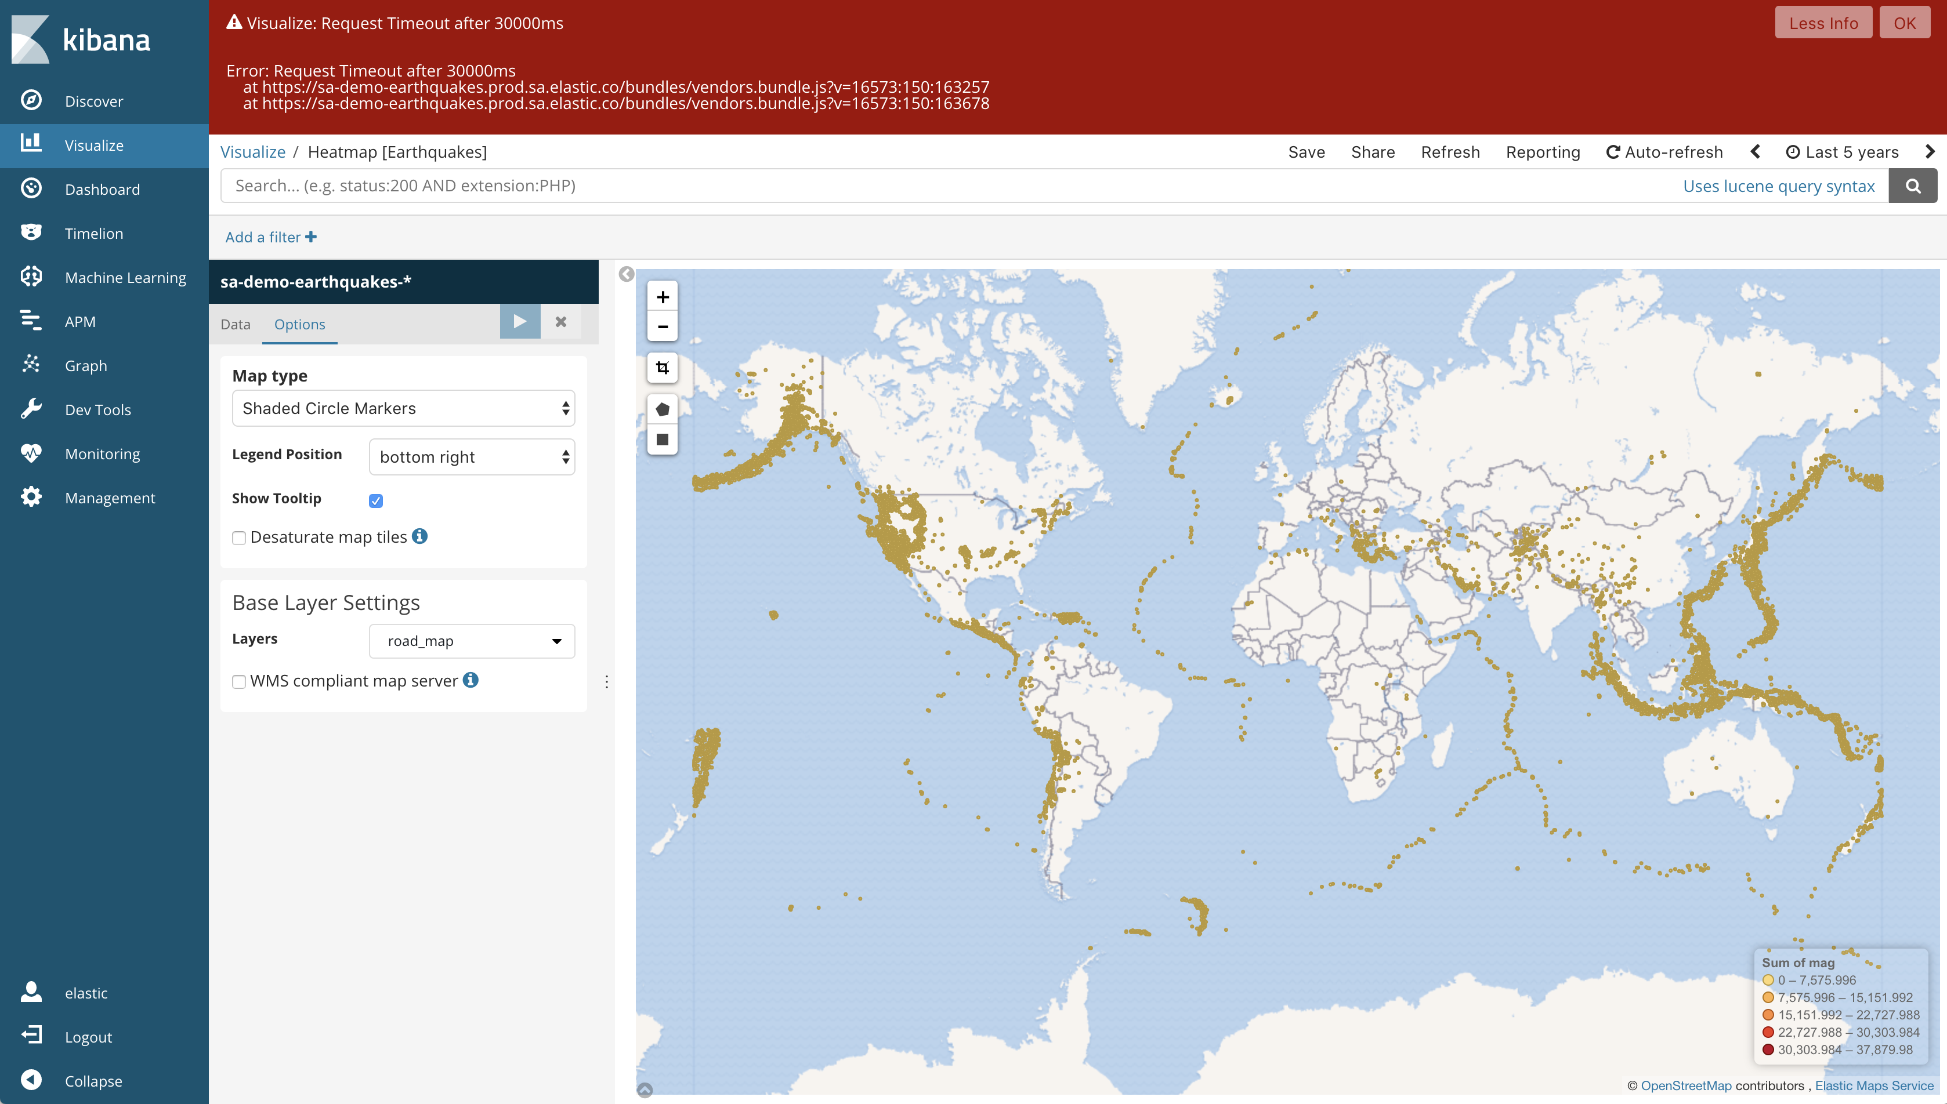Viewport: 1947px width, 1104px height.
Task: Zoom in on the map
Action: pos(661,296)
